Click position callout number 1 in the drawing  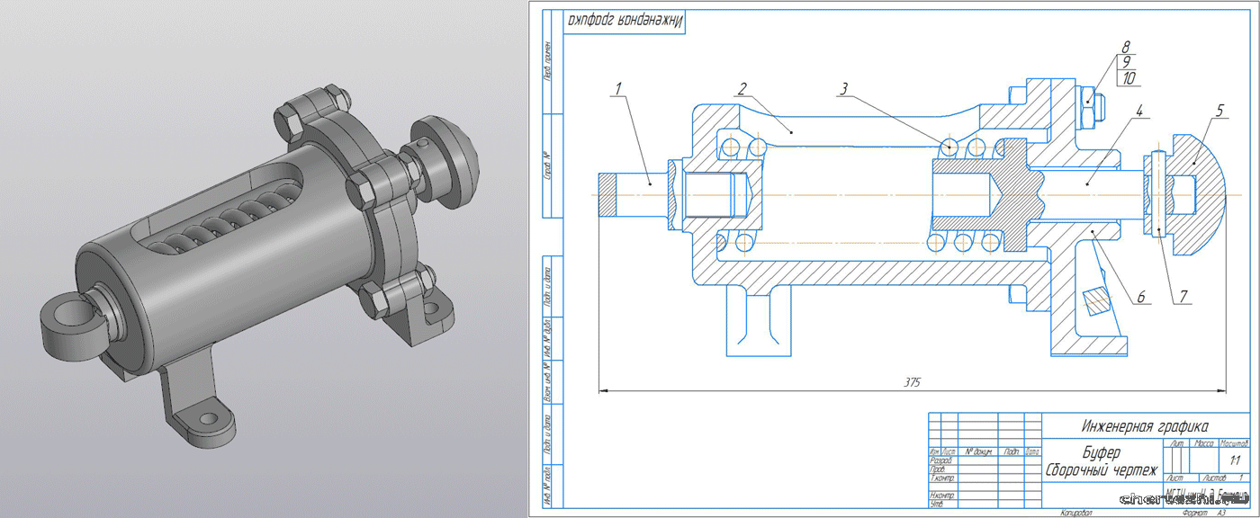[x=619, y=88]
